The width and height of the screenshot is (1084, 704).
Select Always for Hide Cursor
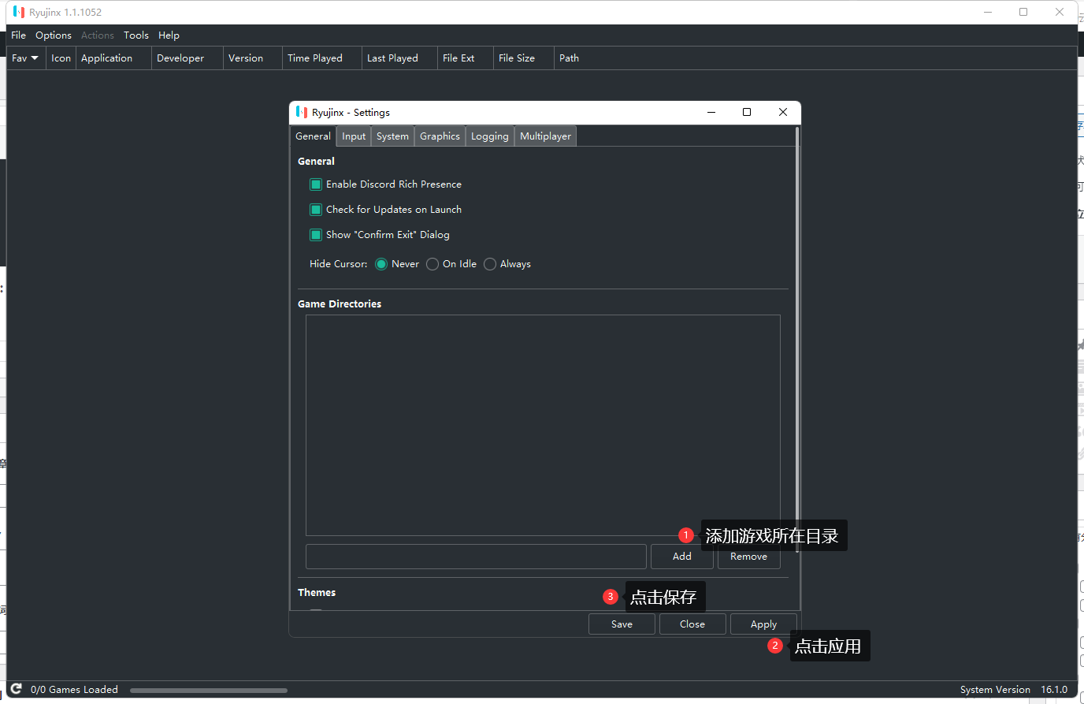(x=490, y=264)
